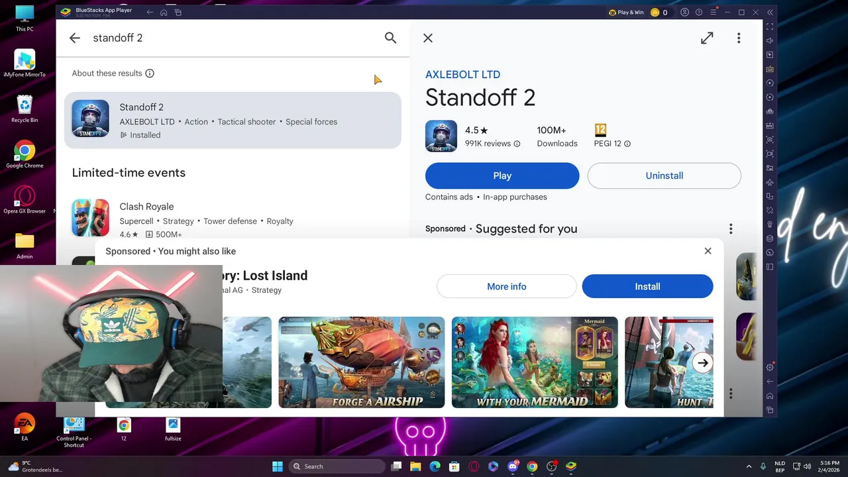Click the Standoff 2 icon in the details panel
The height and width of the screenshot is (477, 848).
(441, 136)
